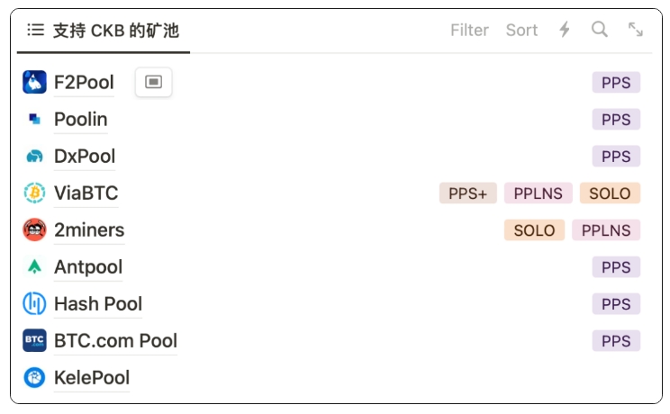The image size is (670, 414).
Task: Select the 支持 CKB 的矿池 list view tab
Action: click(104, 31)
